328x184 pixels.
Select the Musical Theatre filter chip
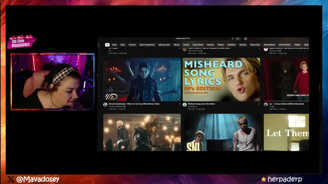285,45
